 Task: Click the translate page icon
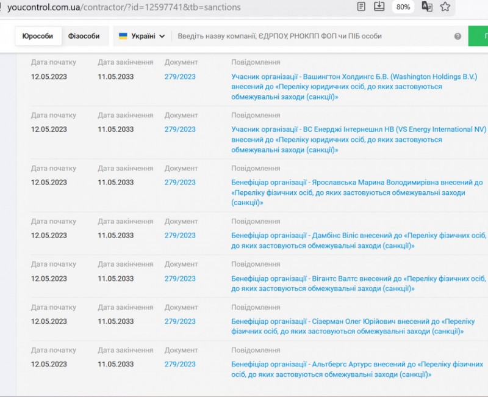click(427, 7)
